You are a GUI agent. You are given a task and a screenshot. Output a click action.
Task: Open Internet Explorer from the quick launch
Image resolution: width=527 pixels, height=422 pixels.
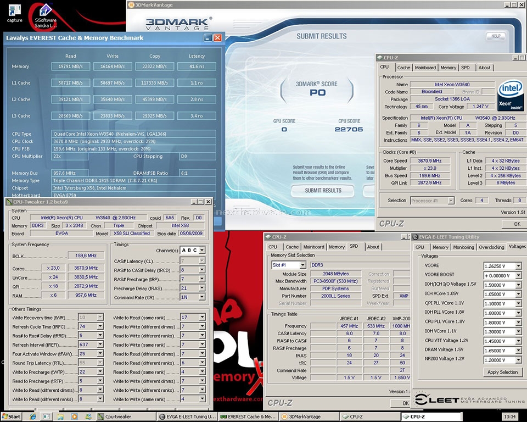pos(33,417)
